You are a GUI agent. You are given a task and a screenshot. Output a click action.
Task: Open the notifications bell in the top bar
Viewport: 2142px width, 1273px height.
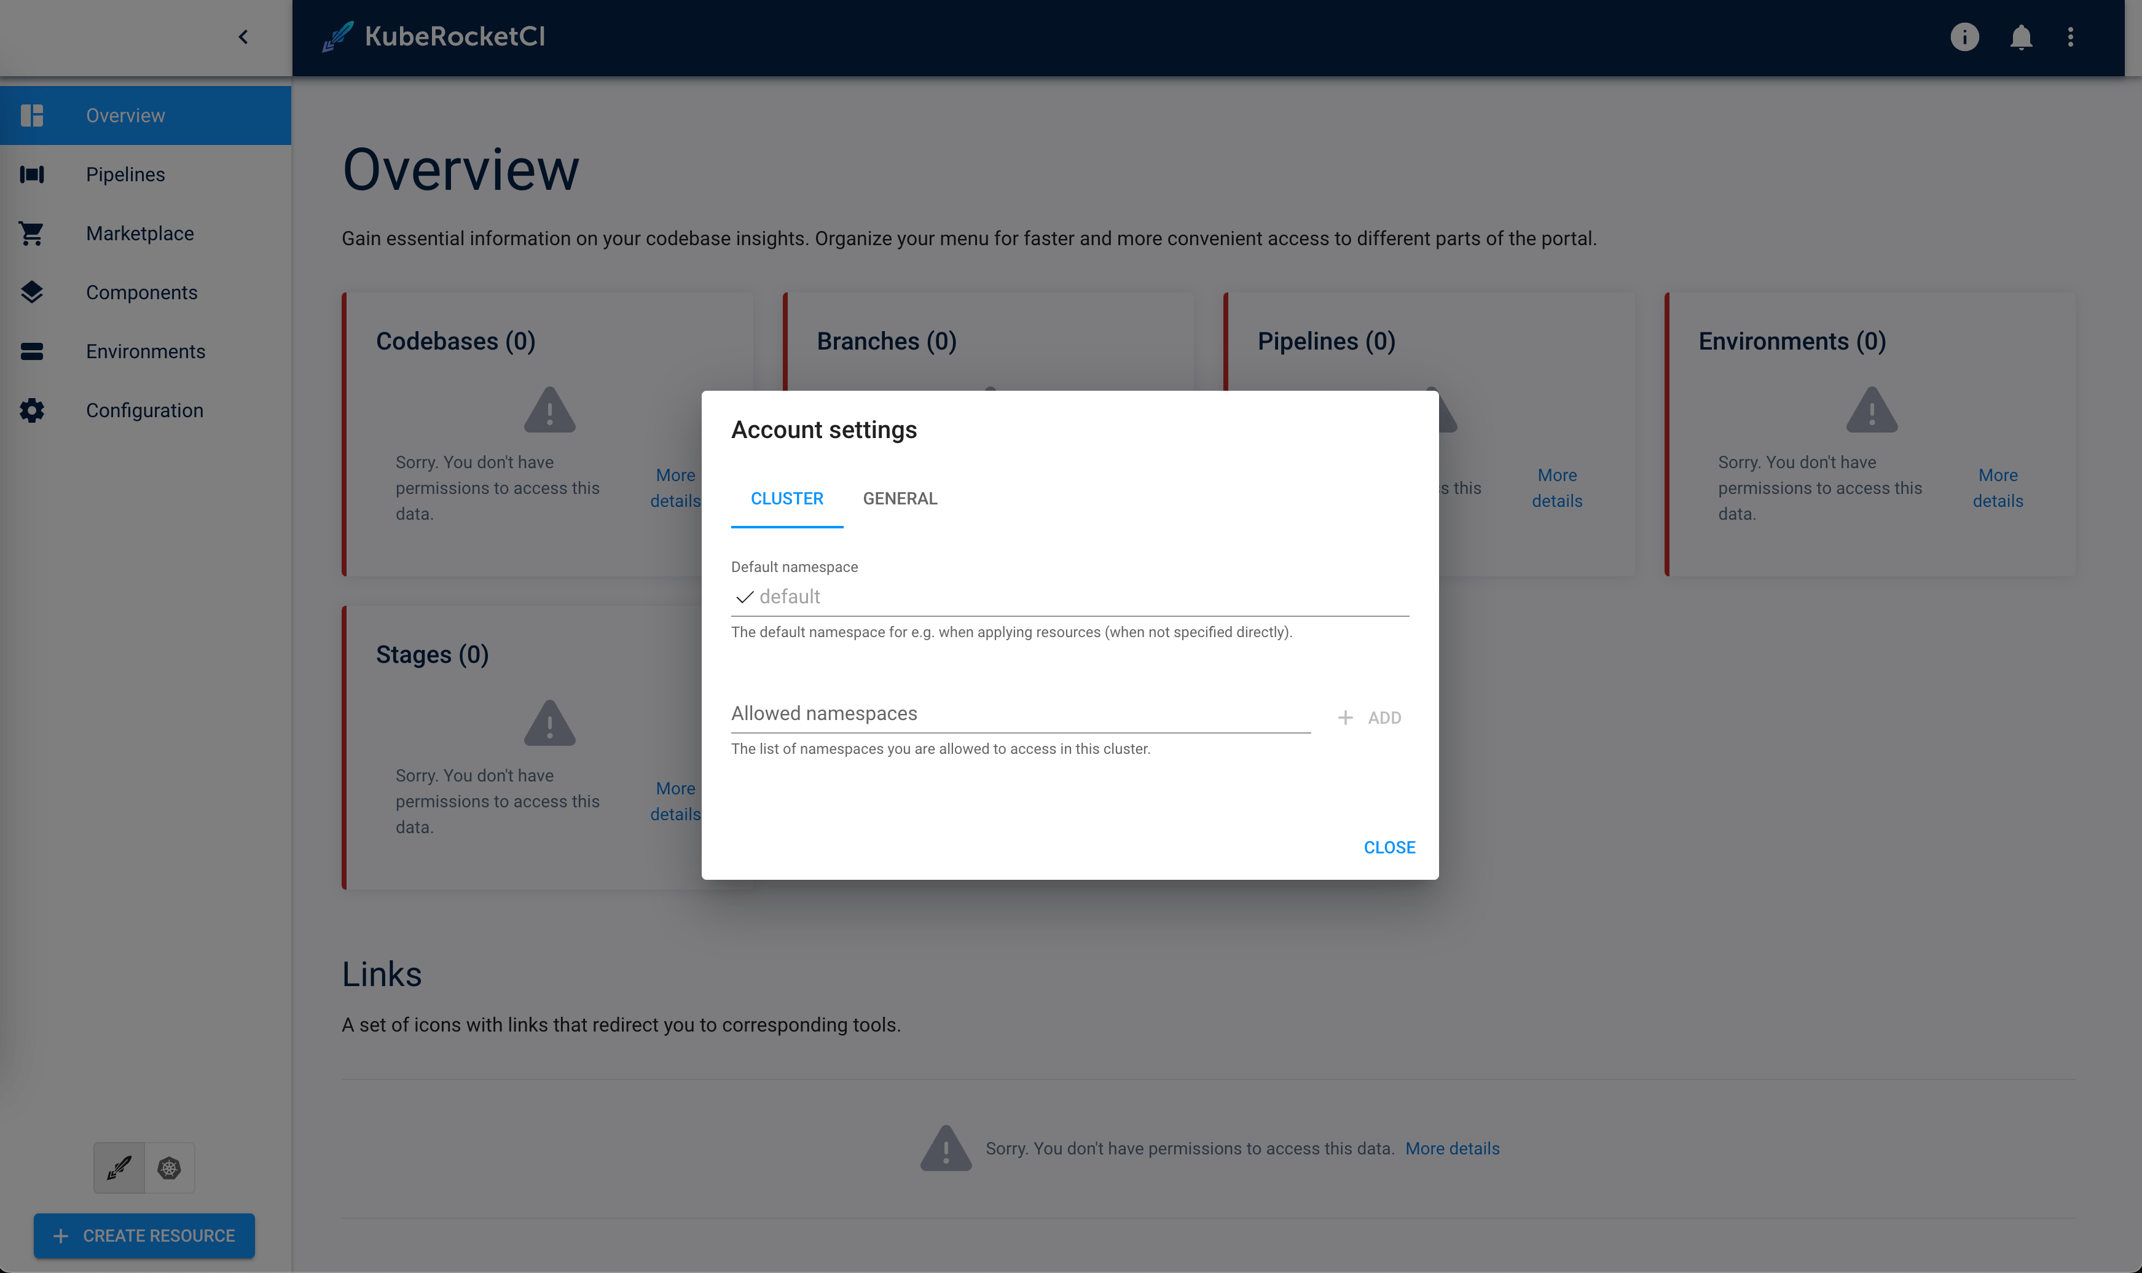coord(2020,37)
